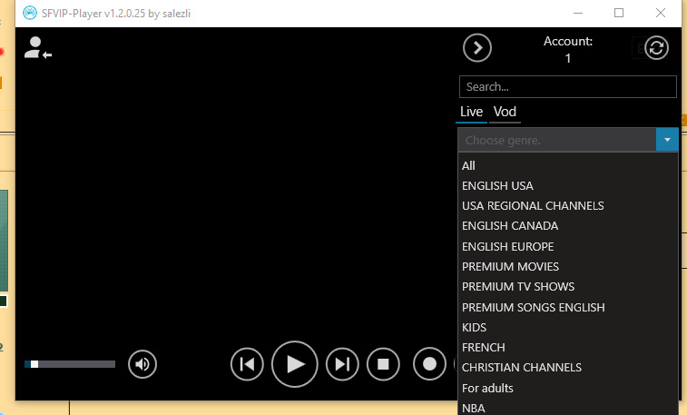Focus the Search input field
Image resolution: width=687 pixels, height=415 pixels.
click(x=568, y=87)
